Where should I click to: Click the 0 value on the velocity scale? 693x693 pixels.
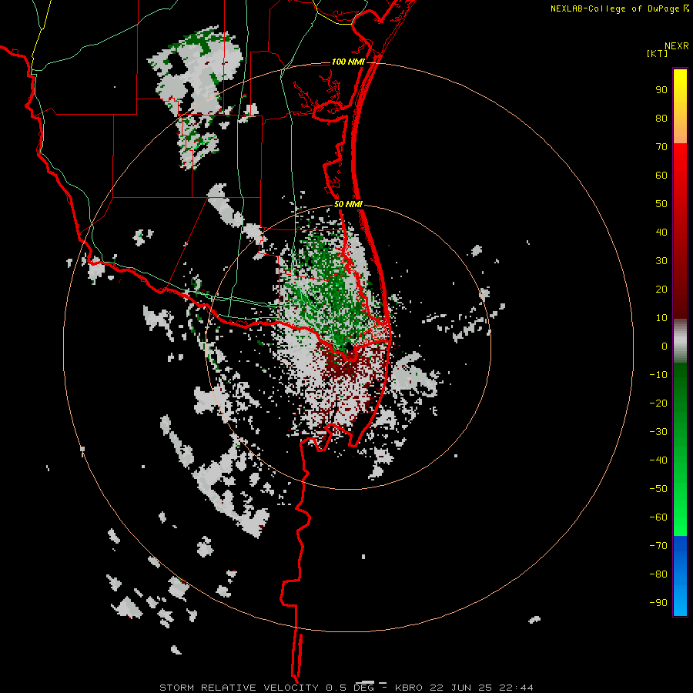coord(665,346)
